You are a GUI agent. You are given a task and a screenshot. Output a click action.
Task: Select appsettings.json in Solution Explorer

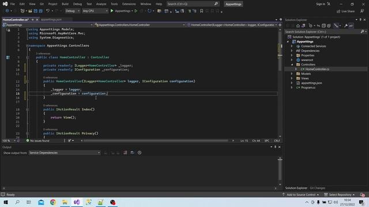(311, 83)
